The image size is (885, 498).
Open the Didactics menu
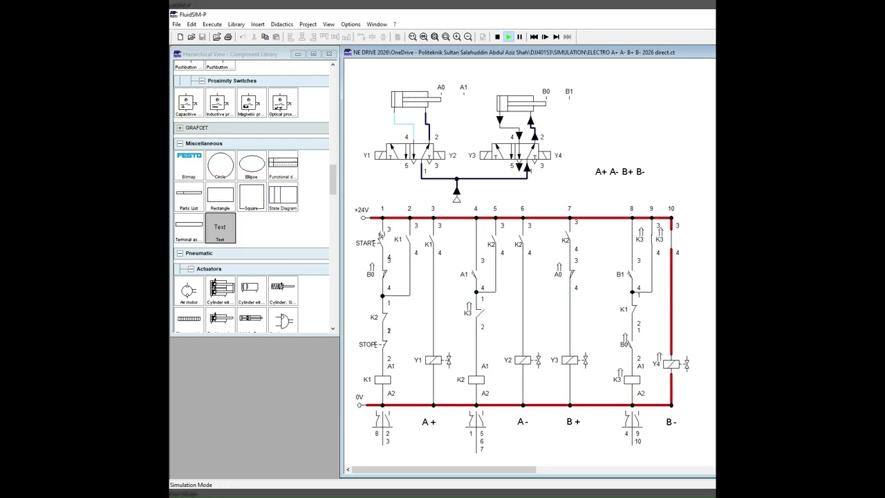coord(282,24)
